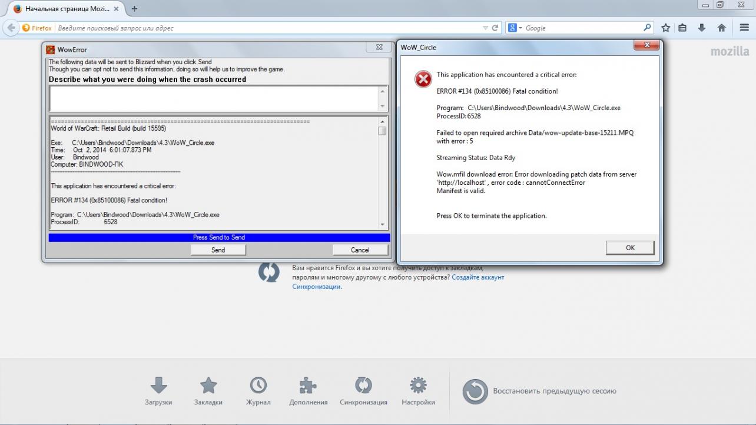
Task: Click Cancel in WowError dialog
Action: pos(360,250)
